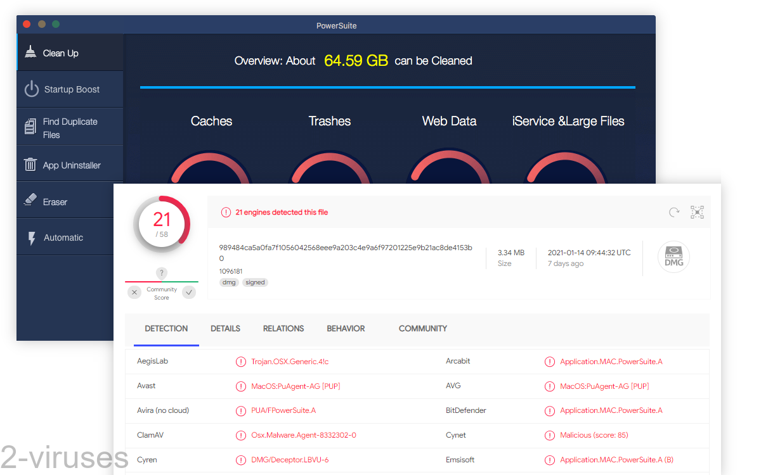Click the community score question mark icon
This screenshot has width=761, height=475.
[x=162, y=273]
